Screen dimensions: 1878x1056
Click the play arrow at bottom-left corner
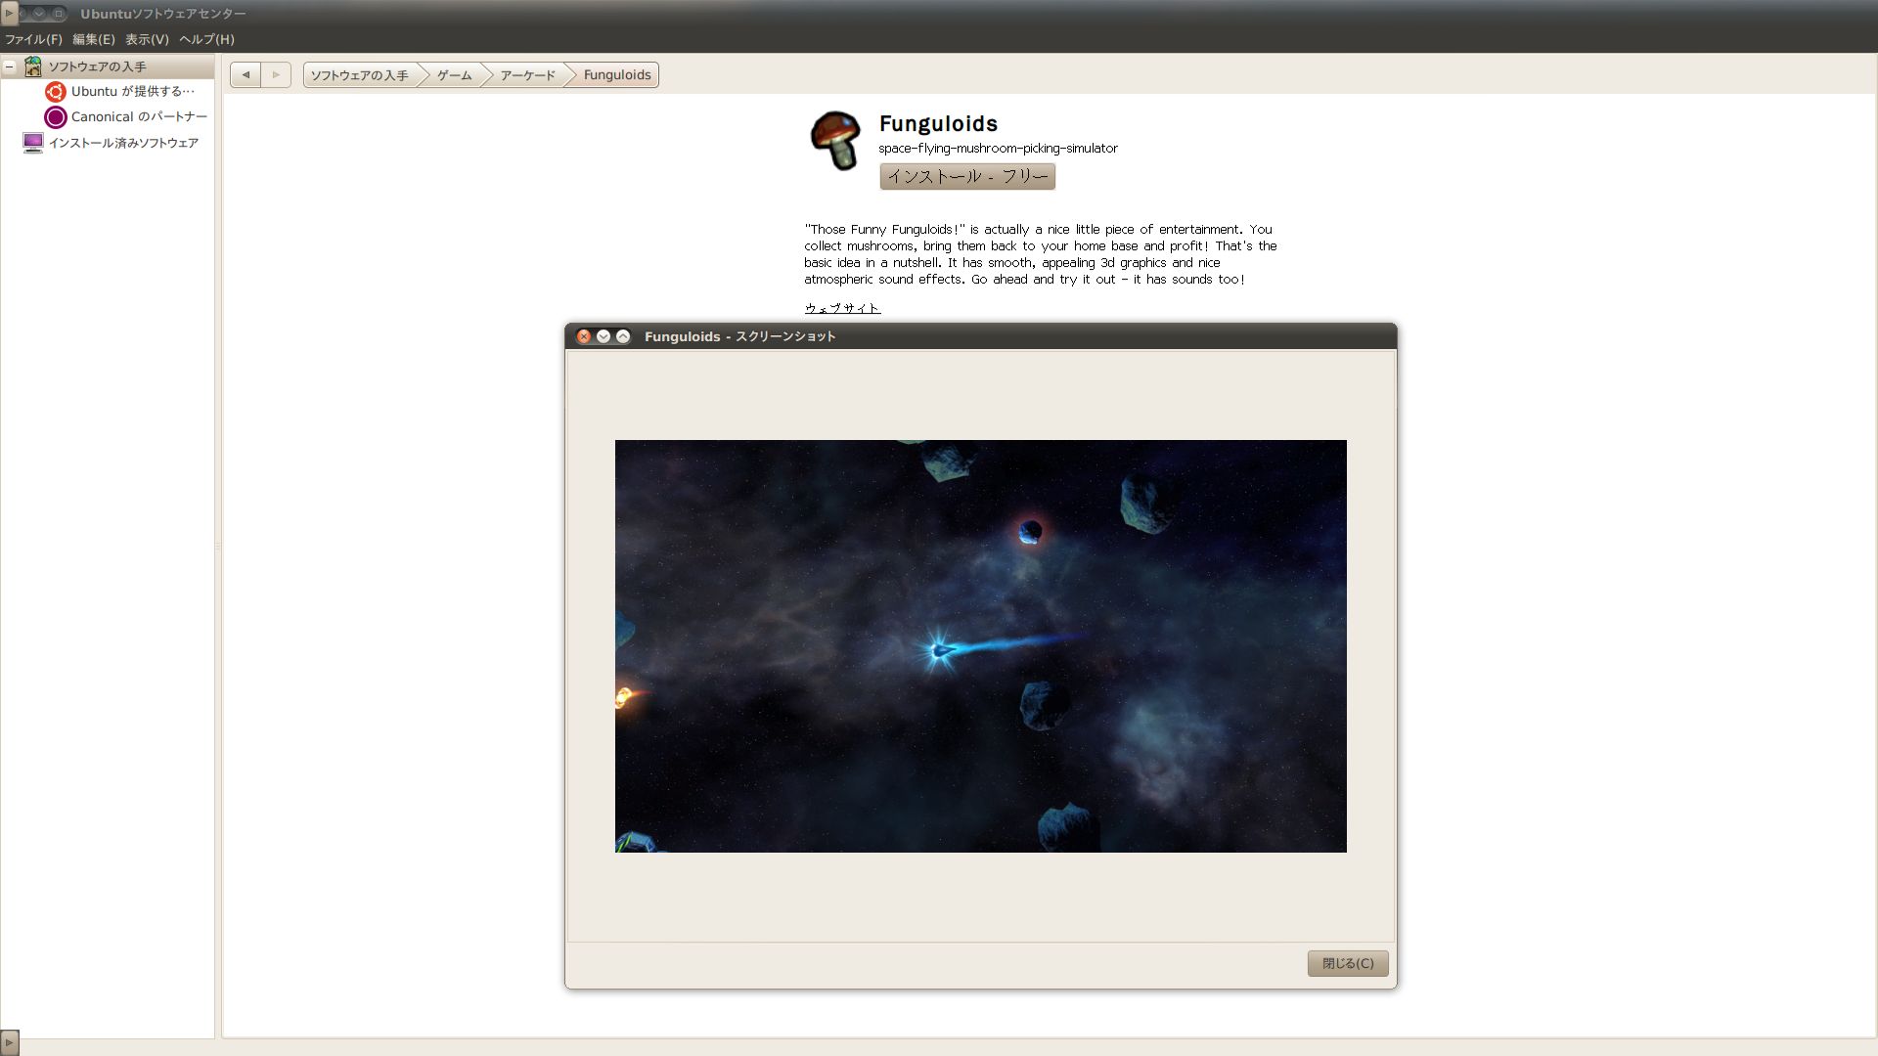(x=10, y=1042)
